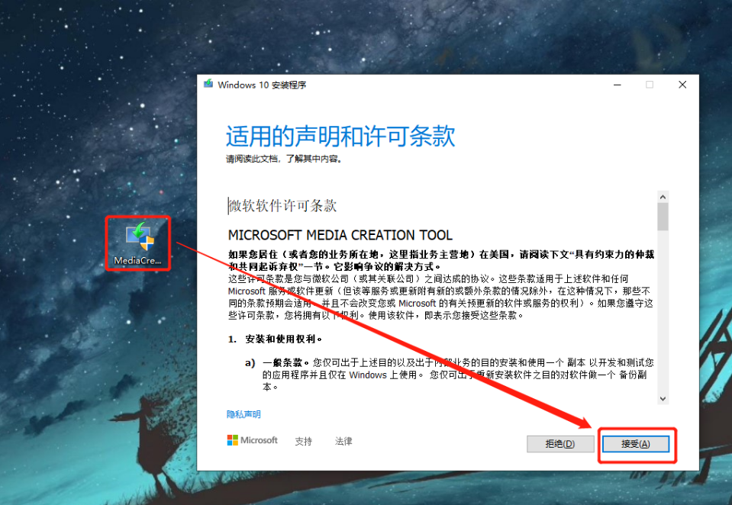Screen dimensions: 732x505
Task: Click the 安装和使用权利 section heading
Action: coord(284,339)
